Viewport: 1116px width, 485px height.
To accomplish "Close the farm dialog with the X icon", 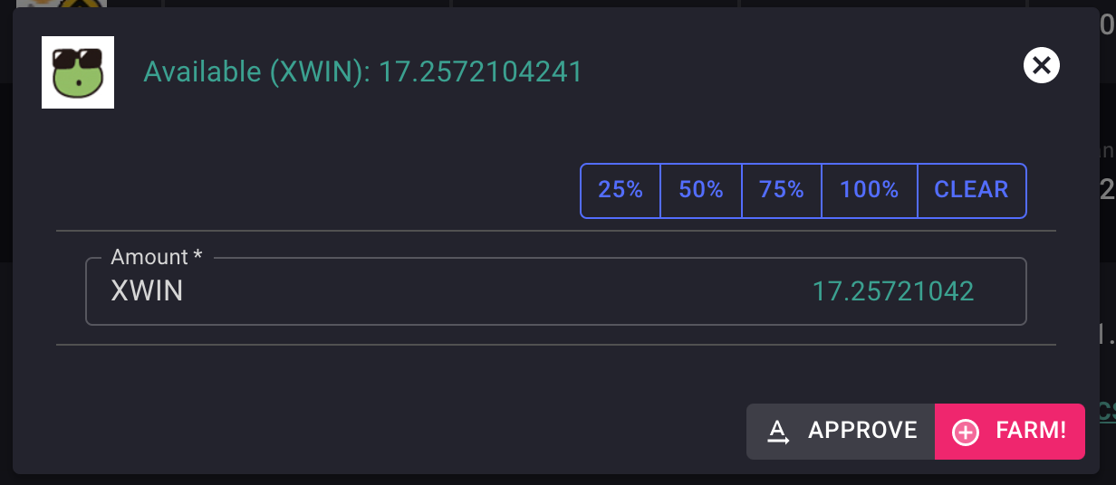I will point(1042,65).
